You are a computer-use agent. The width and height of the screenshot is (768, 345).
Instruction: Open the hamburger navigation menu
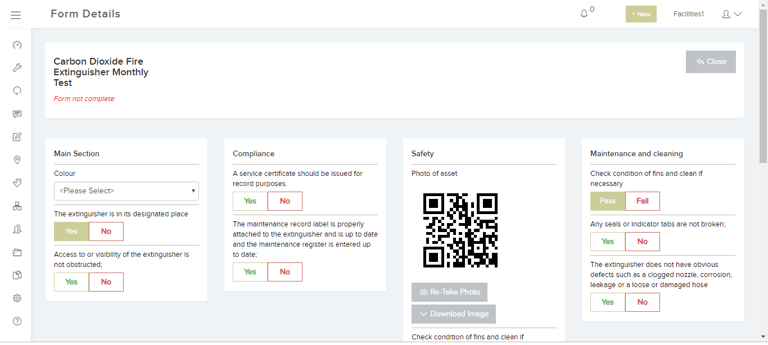coord(16,15)
